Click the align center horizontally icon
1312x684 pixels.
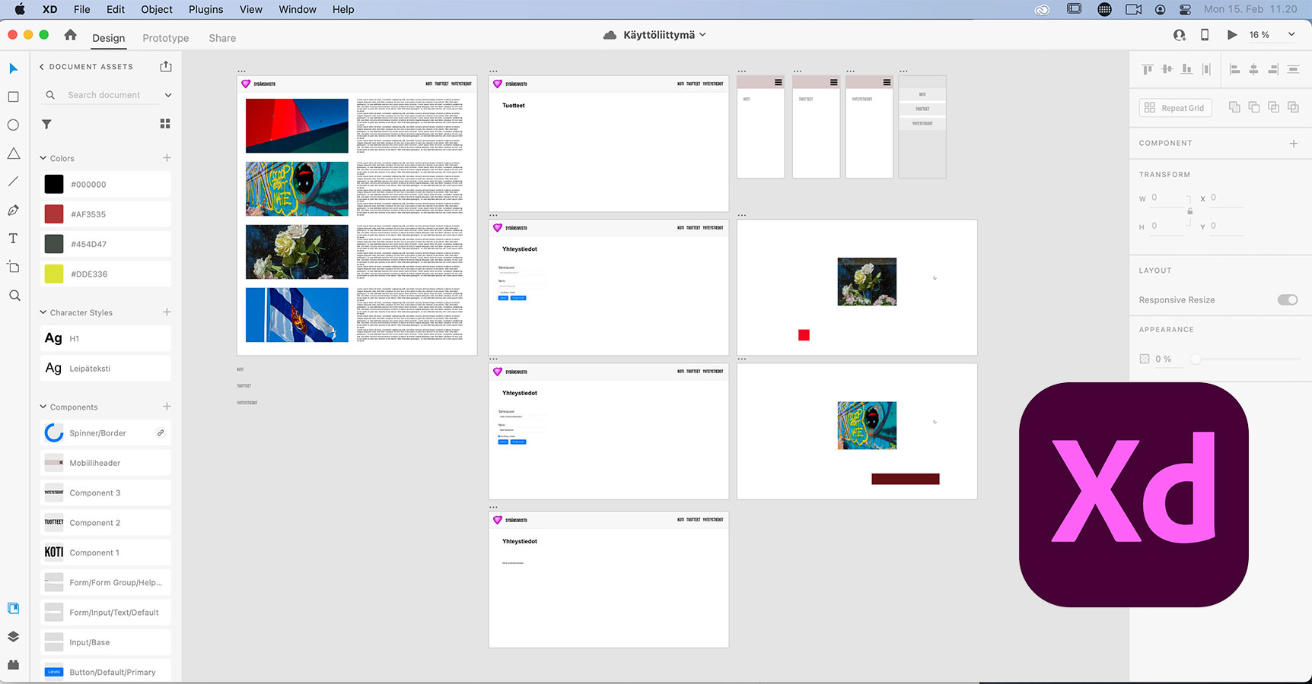(1254, 69)
